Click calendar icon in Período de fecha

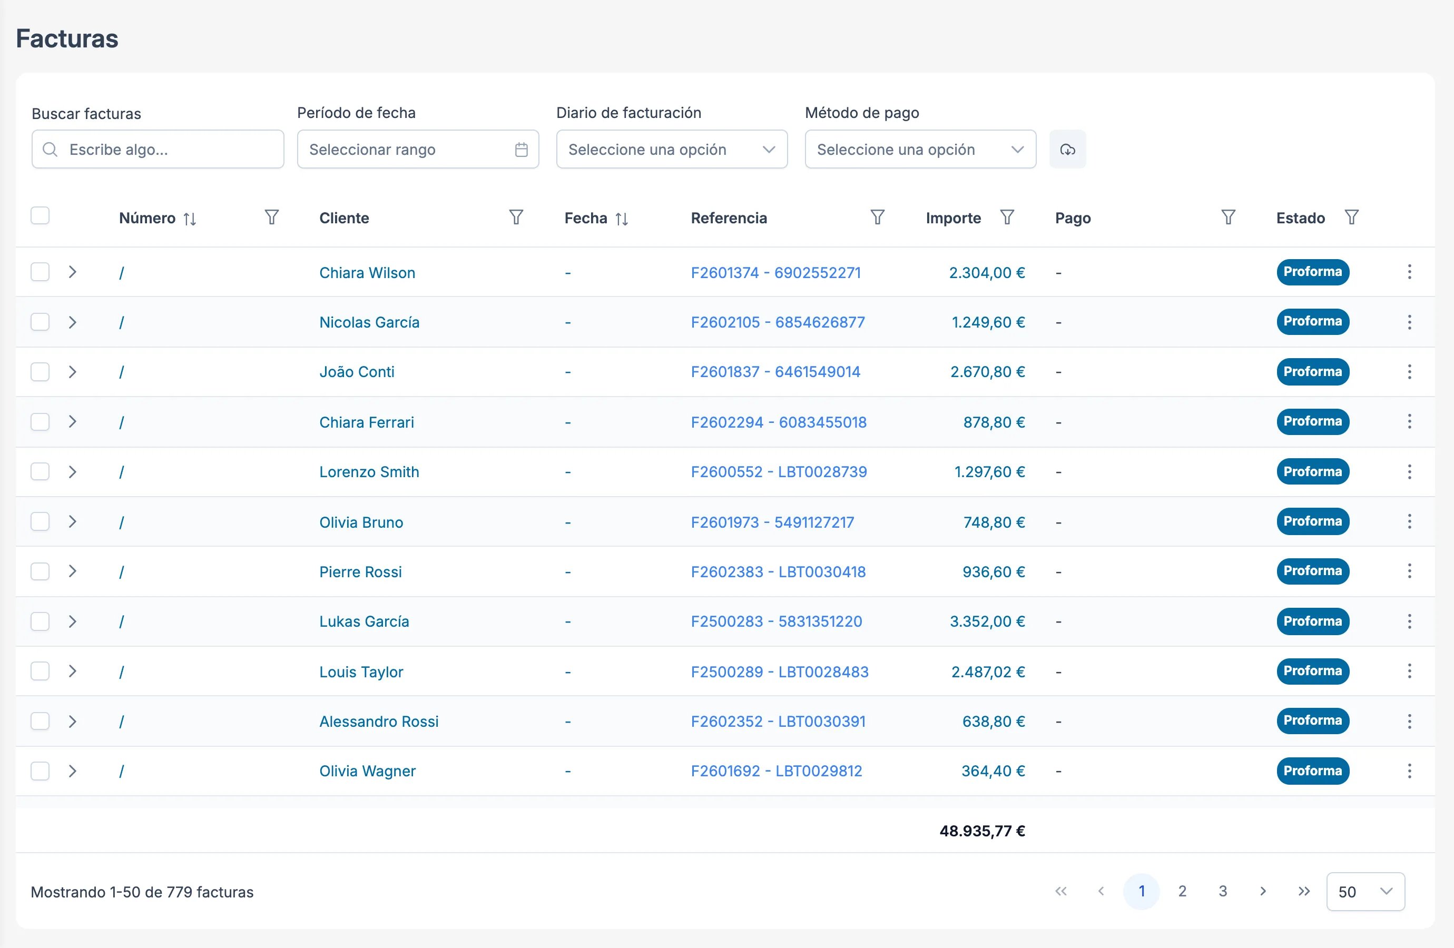pyautogui.click(x=521, y=150)
